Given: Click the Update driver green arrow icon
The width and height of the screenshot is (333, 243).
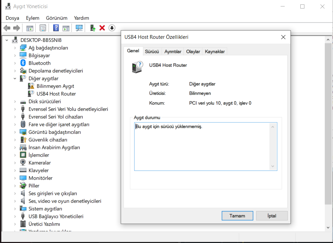Looking at the screenshot, I should coord(93,28).
